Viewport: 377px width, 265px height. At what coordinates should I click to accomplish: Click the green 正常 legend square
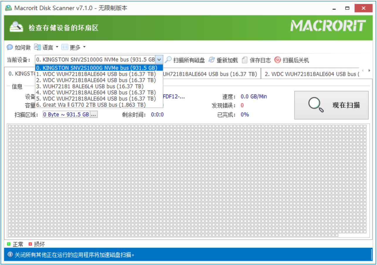pos(9,244)
